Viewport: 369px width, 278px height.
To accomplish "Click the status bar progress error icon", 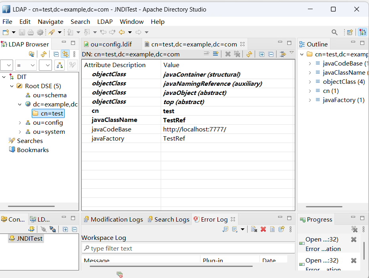I will pos(119,274).
